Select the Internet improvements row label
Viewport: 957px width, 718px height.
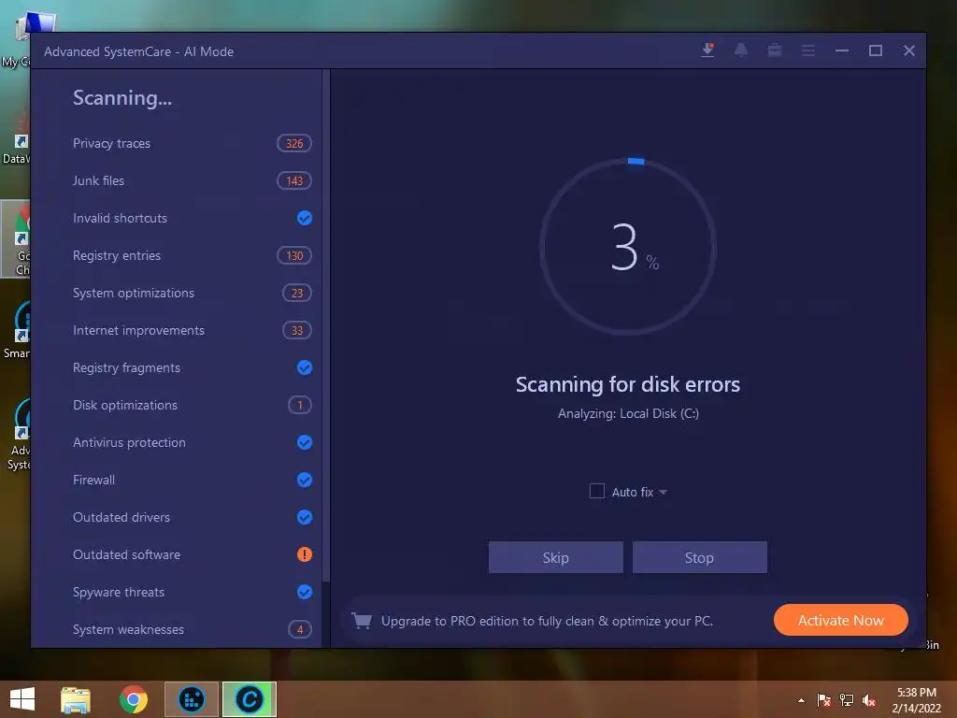(x=138, y=330)
